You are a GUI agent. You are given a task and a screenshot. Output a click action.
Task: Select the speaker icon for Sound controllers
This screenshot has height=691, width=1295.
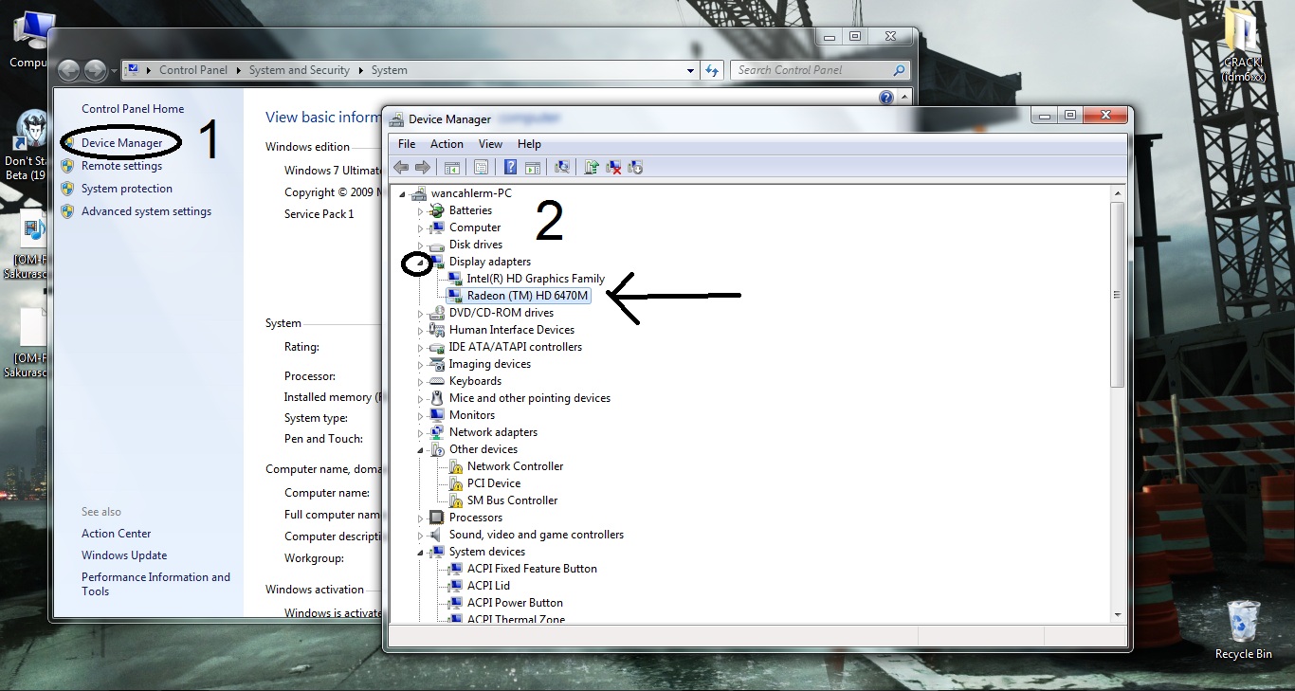(x=437, y=535)
